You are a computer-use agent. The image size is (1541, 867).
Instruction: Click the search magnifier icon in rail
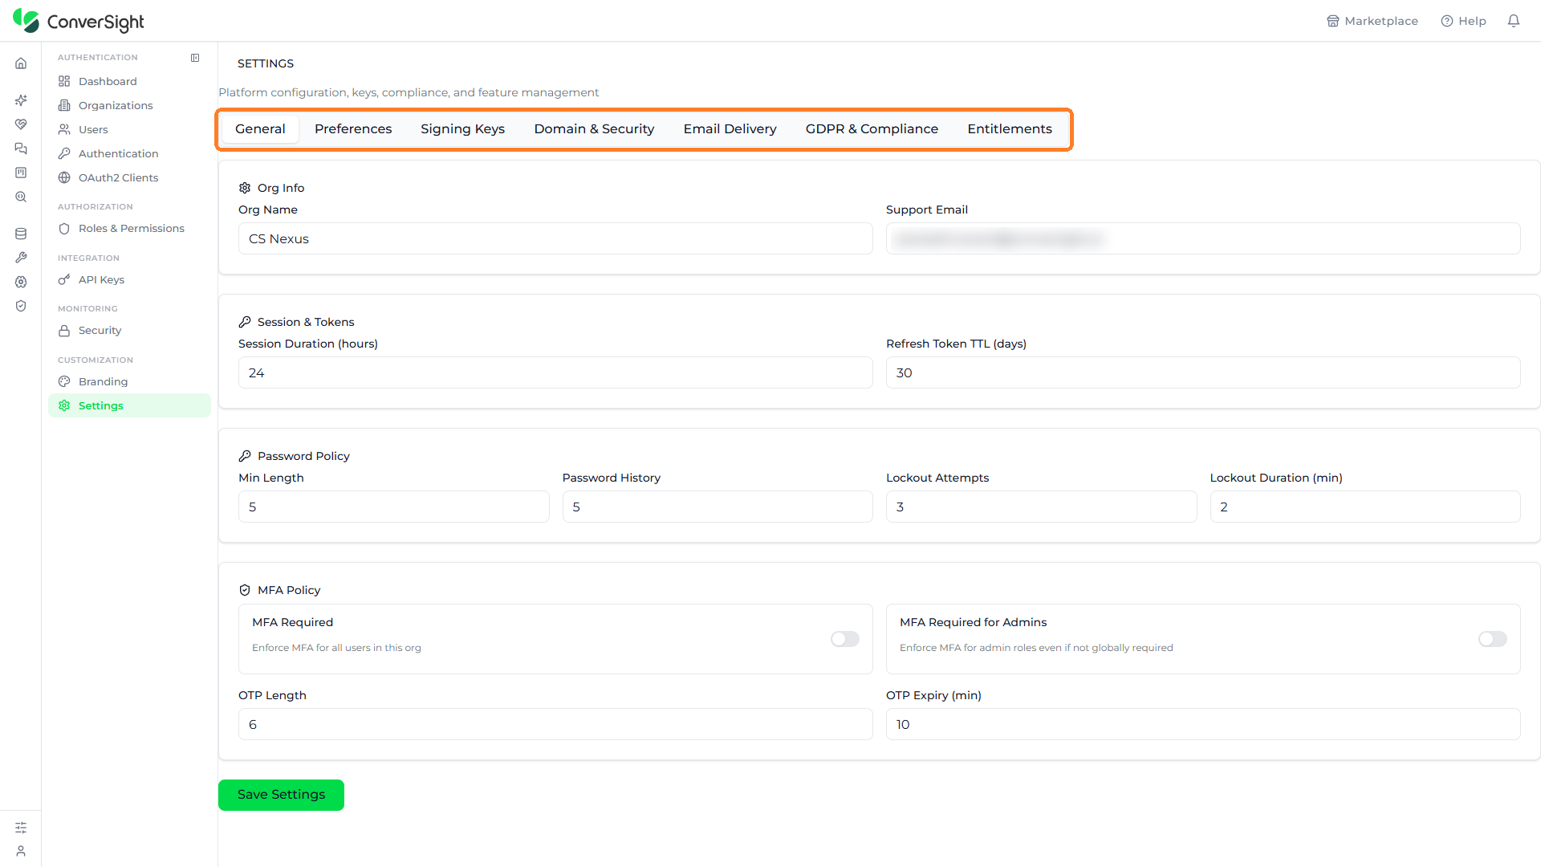21,197
